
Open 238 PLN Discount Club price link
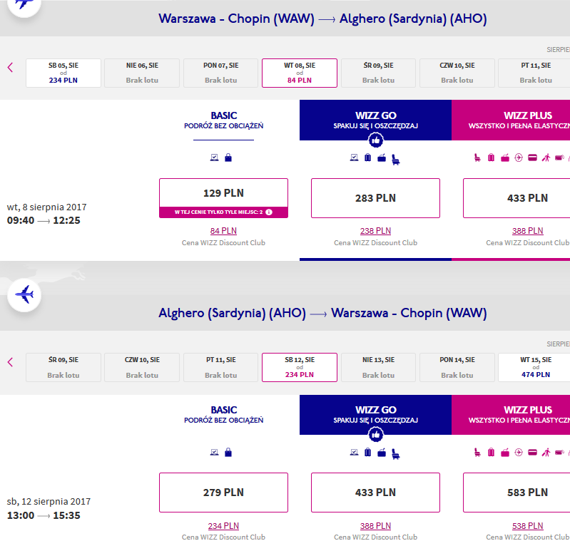point(375,230)
